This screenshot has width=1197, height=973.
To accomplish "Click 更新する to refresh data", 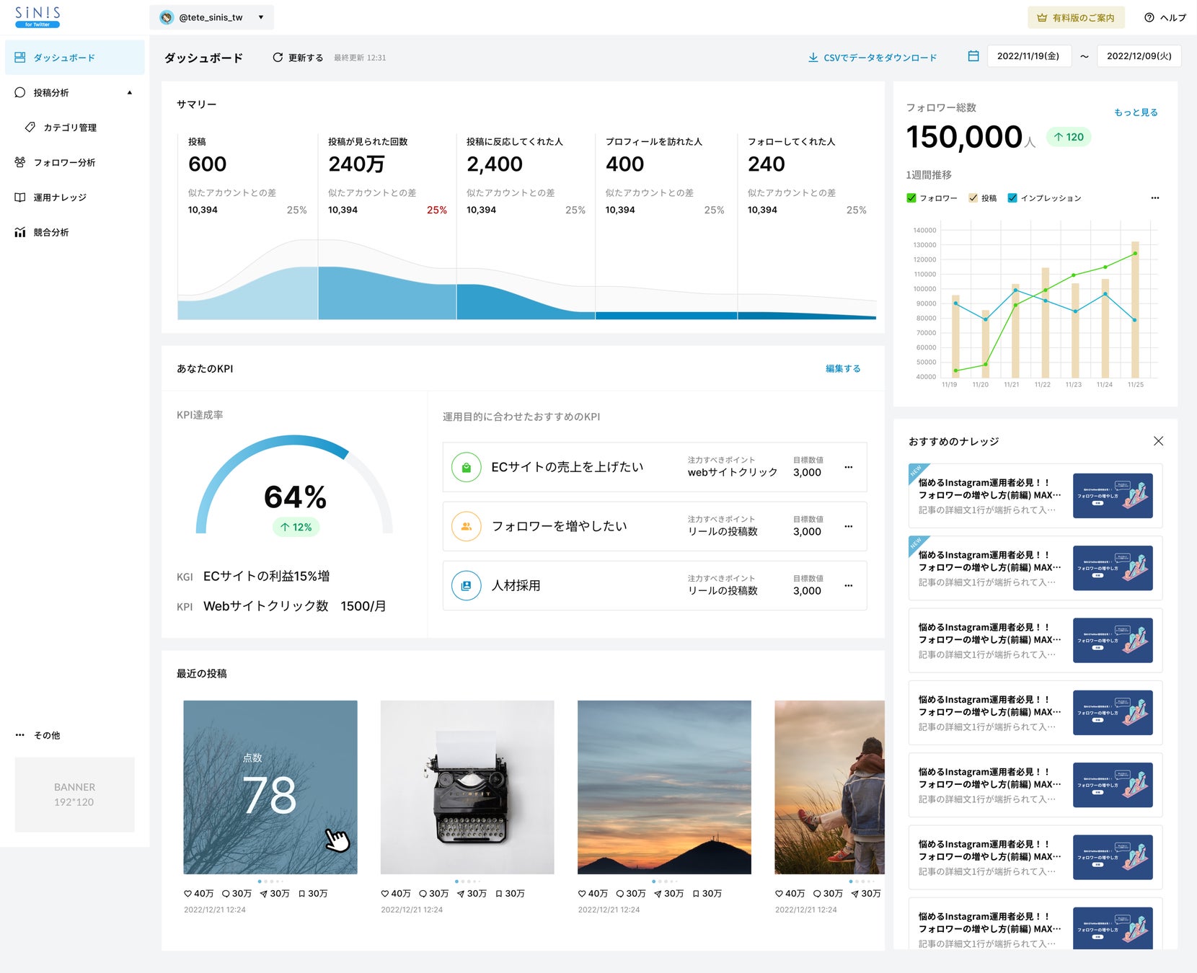I will click(x=298, y=58).
